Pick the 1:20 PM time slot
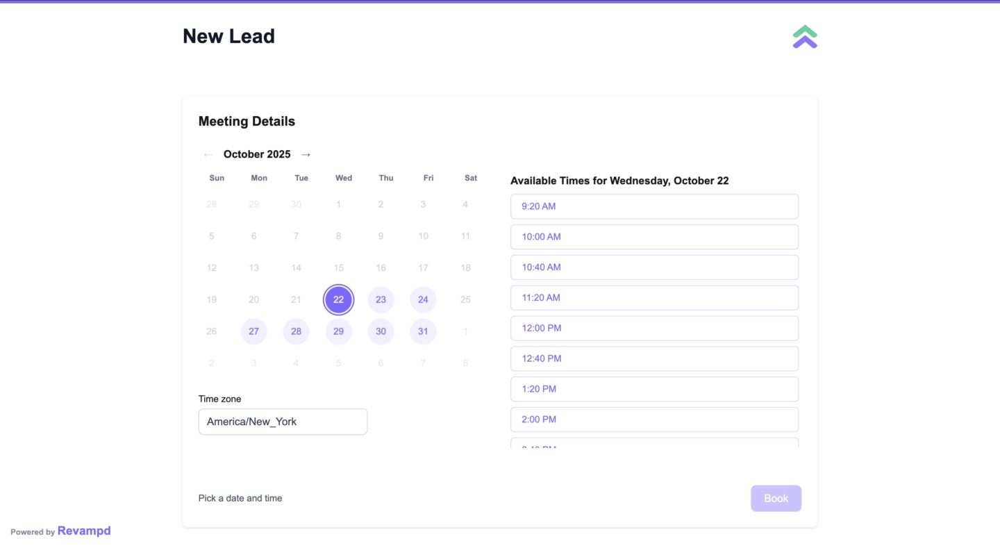The image size is (1000, 548). click(654, 389)
